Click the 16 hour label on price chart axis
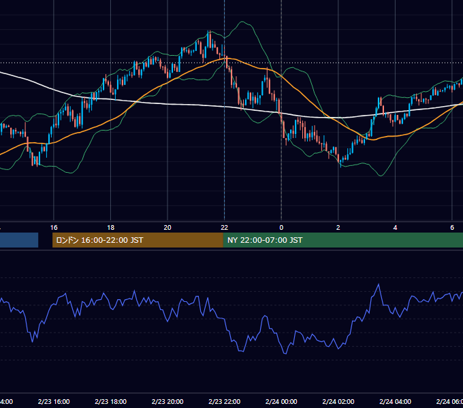The height and width of the screenshot is (408, 463). (x=54, y=228)
